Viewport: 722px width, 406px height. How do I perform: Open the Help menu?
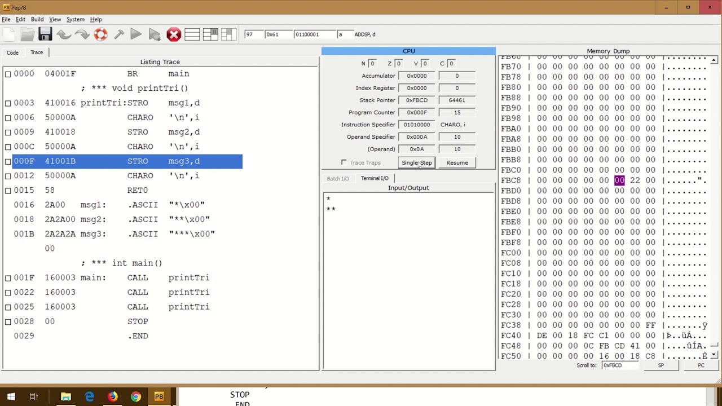pos(96,19)
